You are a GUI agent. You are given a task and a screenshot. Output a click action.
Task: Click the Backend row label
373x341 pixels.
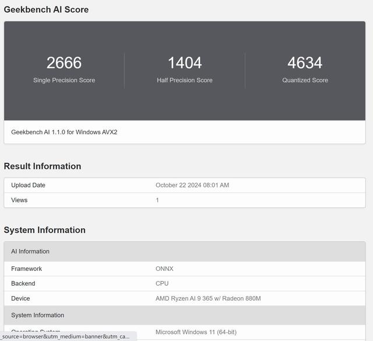pyautogui.click(x=23, y=283)
